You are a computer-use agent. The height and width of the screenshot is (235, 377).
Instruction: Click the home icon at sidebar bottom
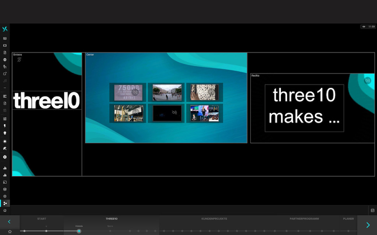(5, 210)
